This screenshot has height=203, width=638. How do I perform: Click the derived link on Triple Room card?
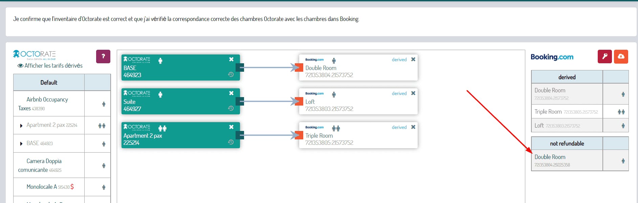tap(399, 127)
